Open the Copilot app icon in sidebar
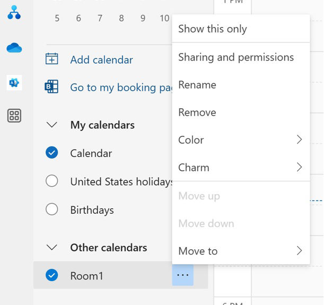This screenshot has width=324, height=305. (x=14, y=82)
